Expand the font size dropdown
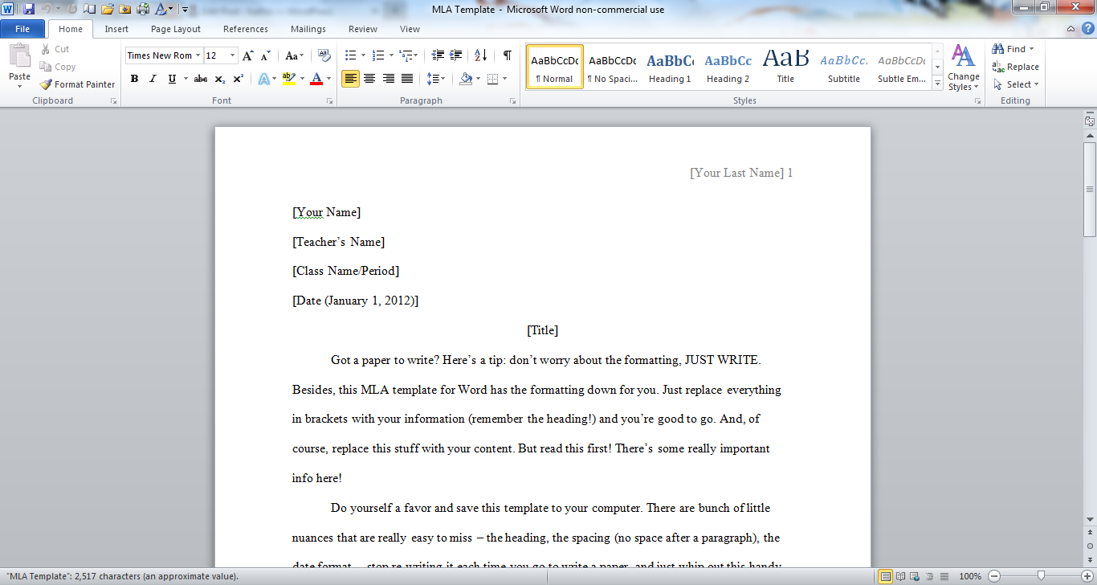This screenshot has height=585, width=1097. [x=233, y=55]
